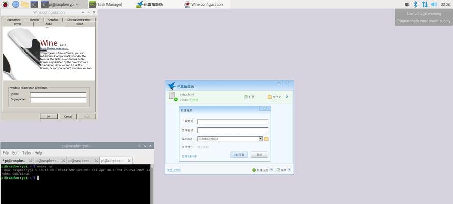Click the green plus 新建任务 button
The width and height of the screenshot is (453, 204).
point(260,170)
